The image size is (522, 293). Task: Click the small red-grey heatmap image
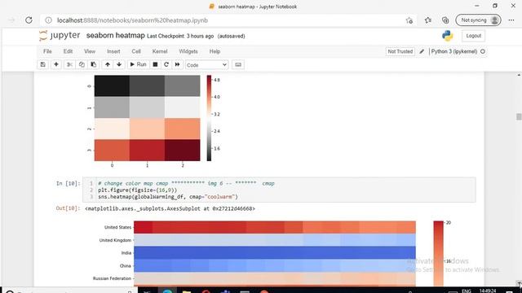tap(147, 118)
